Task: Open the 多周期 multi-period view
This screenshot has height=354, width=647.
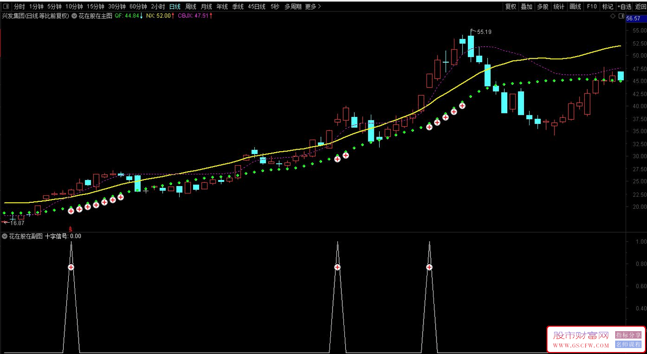Action: point(293,6)
